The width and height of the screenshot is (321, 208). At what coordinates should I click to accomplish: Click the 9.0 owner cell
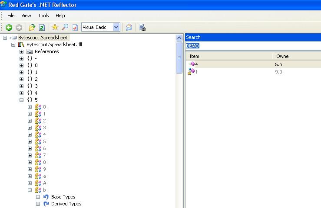pos(278,72)
